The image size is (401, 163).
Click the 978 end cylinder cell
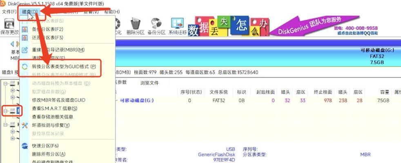pos(328,101)
